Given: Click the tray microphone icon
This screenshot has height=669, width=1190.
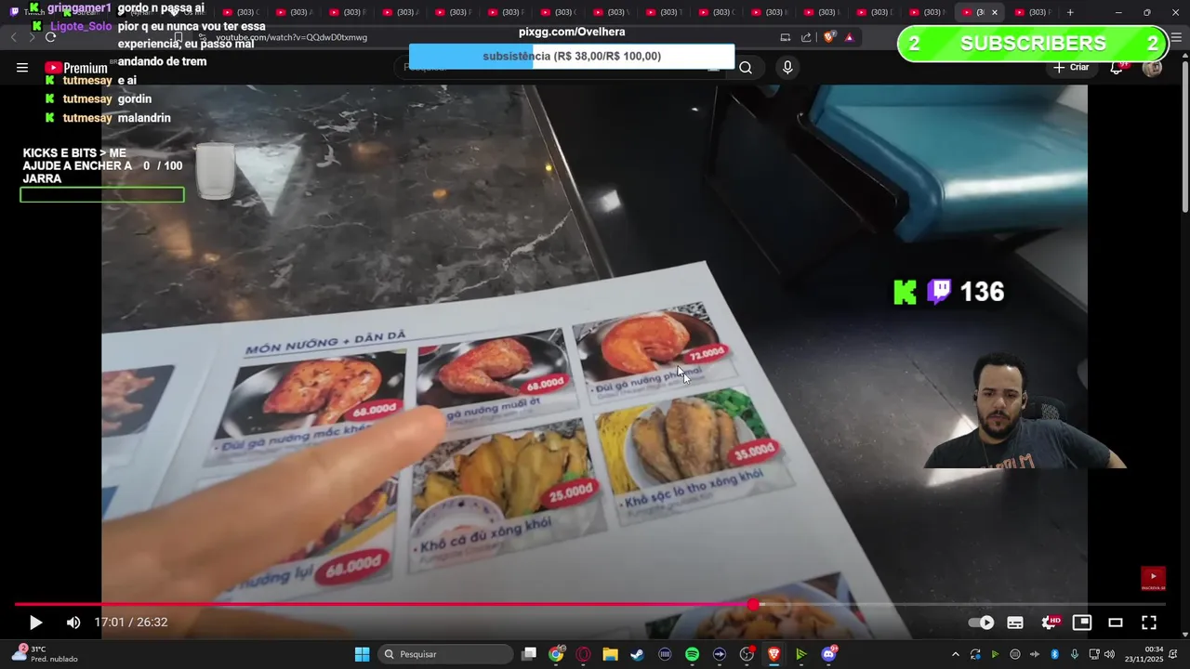Looking at the screenshot, I should [x=1074, y=654].
